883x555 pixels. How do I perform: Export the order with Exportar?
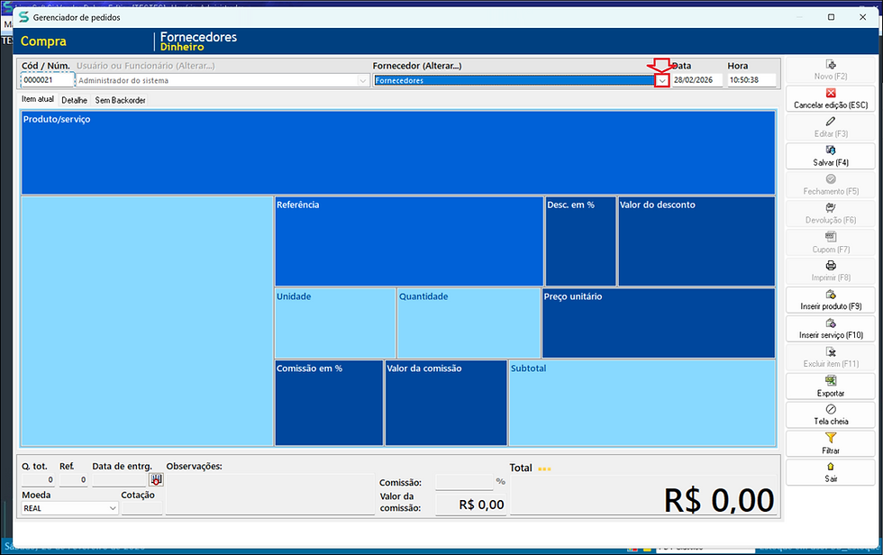tap(831, 387)
